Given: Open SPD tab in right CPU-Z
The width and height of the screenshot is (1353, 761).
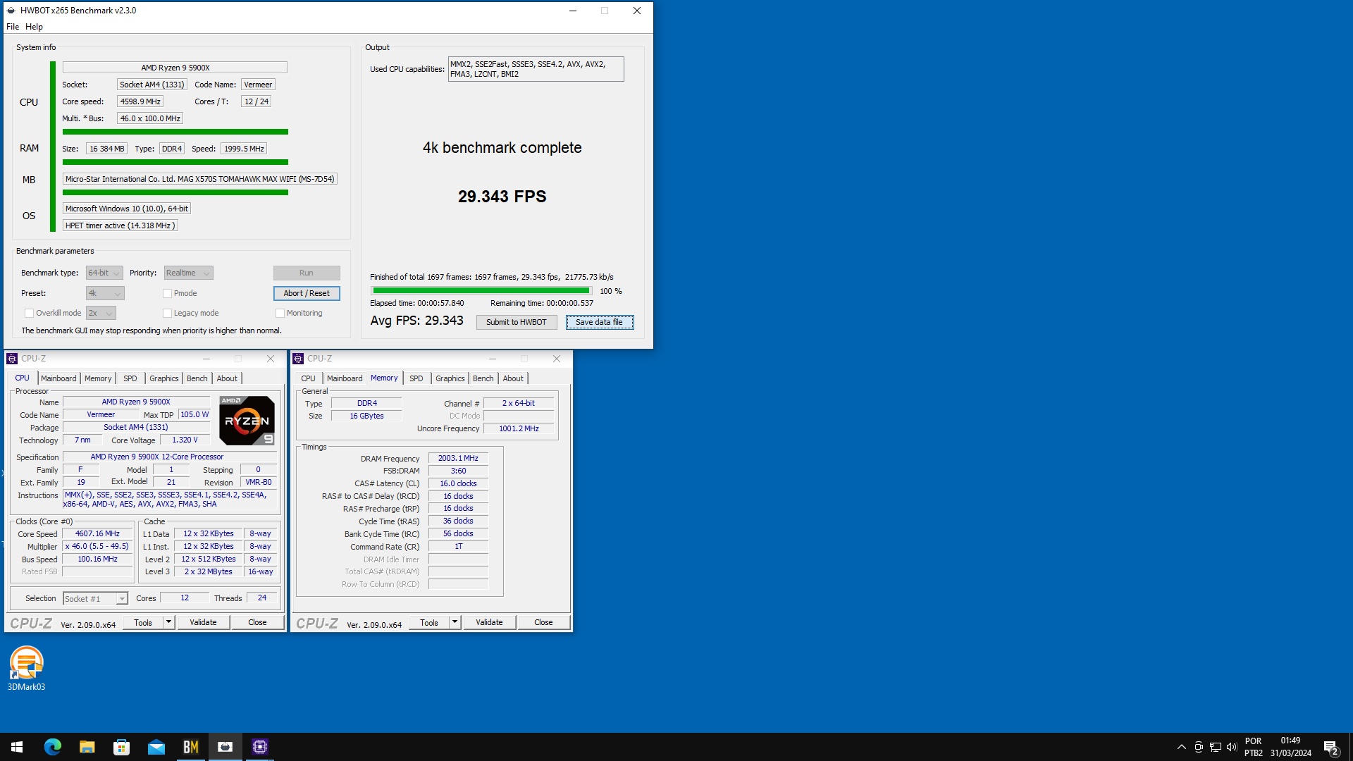Looking at the screenshot, I should pos(416,378).
